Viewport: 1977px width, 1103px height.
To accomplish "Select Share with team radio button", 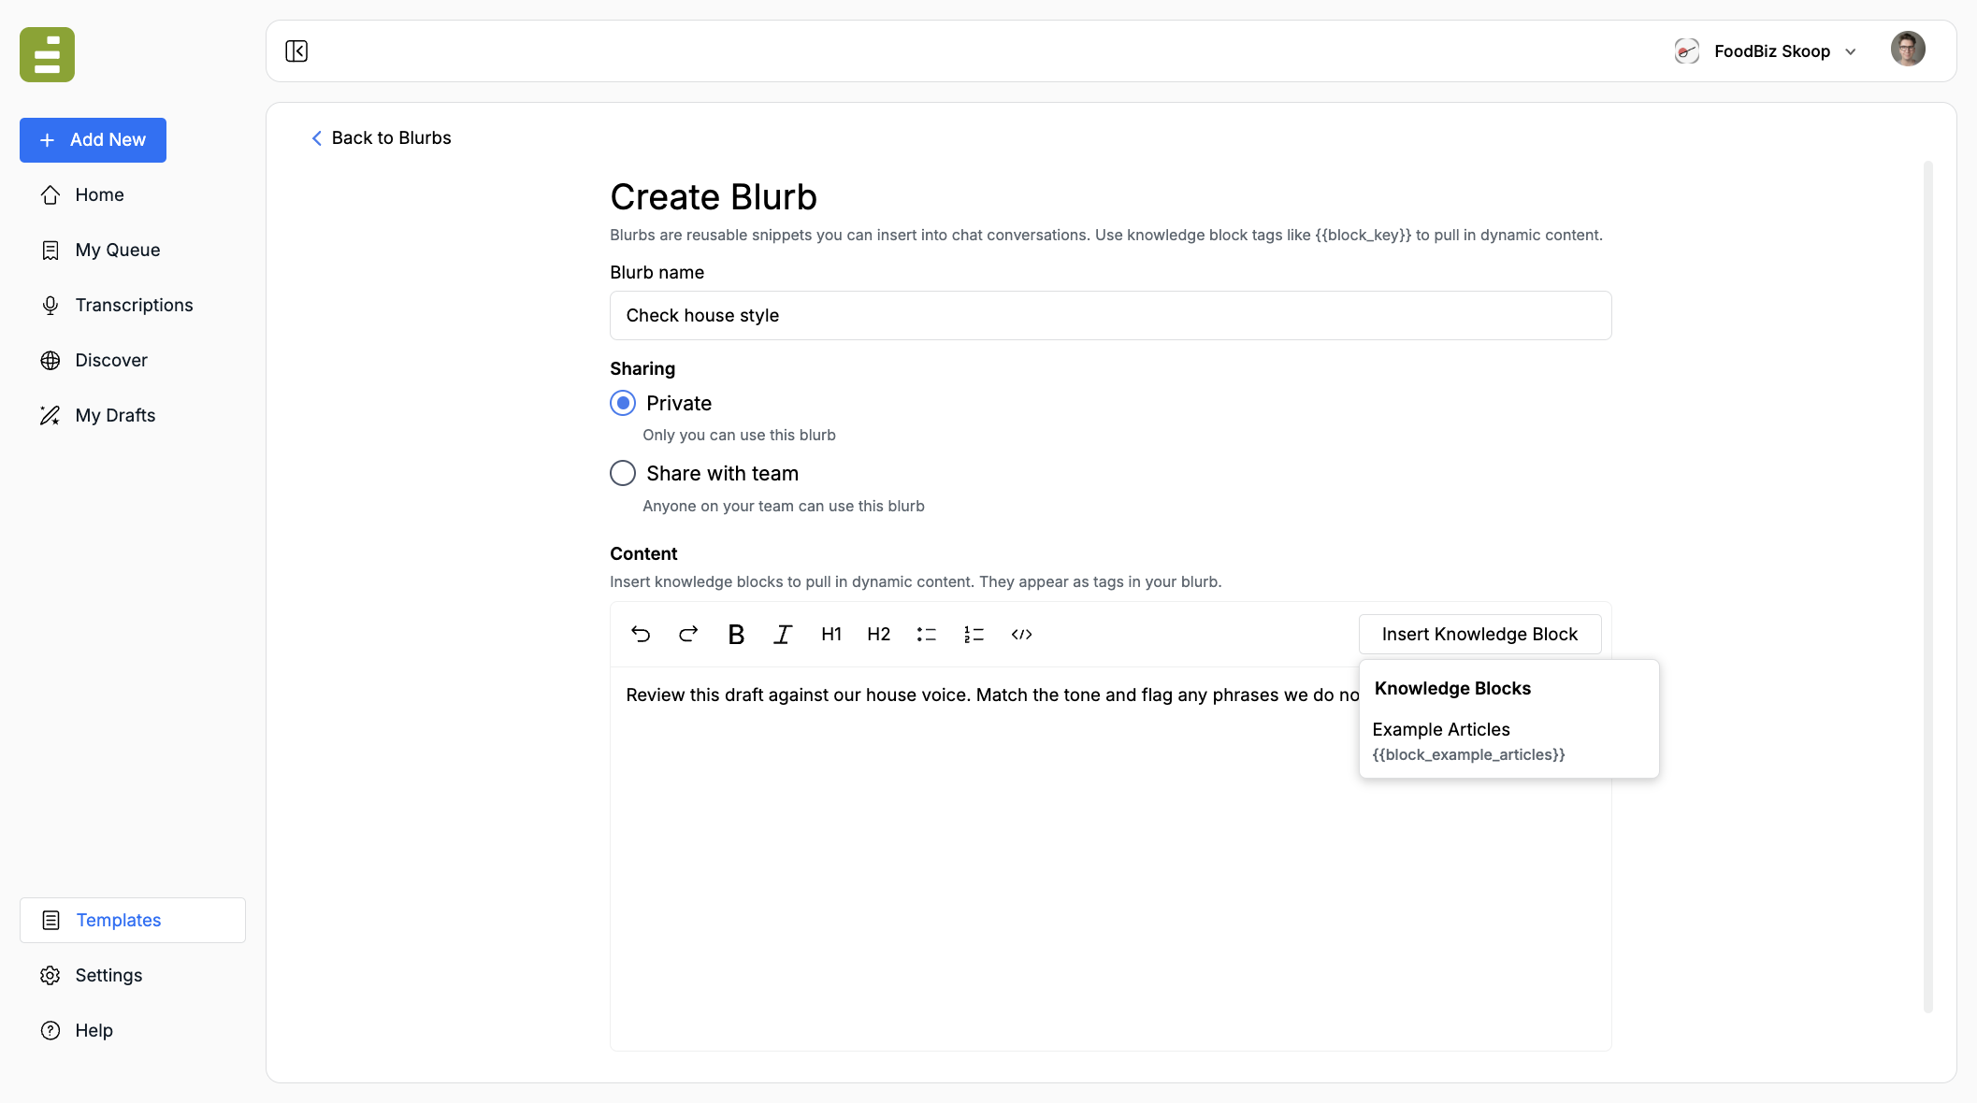I will point(623,473).
